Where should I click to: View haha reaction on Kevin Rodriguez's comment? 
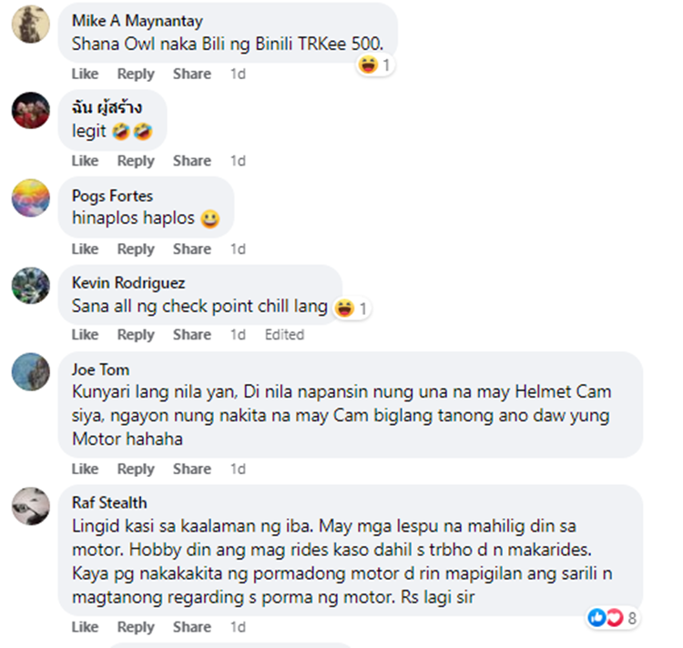(352, 309)
